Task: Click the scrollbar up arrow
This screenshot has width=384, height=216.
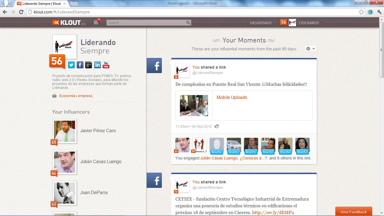Action: tap(381, 20)
